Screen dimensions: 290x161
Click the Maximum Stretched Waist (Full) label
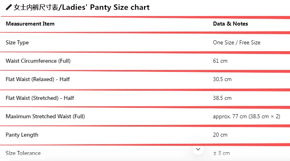point(45,116)
